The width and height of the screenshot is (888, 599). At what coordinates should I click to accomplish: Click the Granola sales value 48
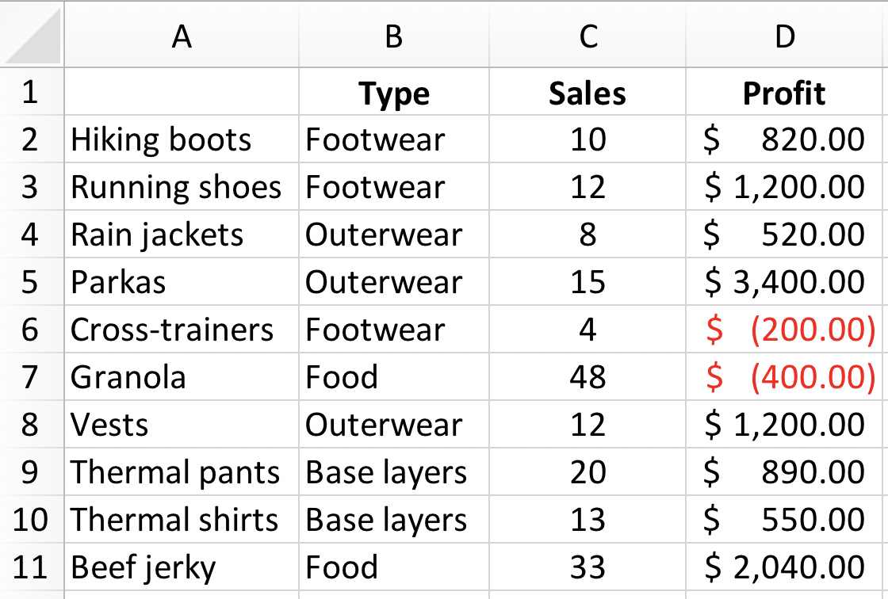[x=588, y=377]
